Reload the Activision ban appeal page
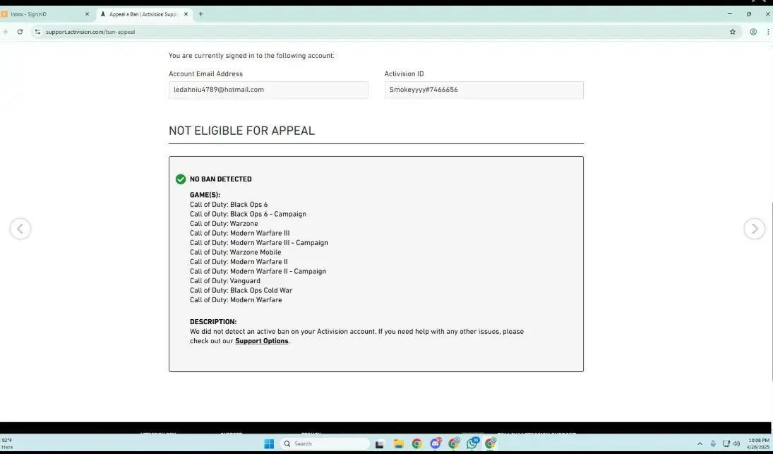 point(20,32)
